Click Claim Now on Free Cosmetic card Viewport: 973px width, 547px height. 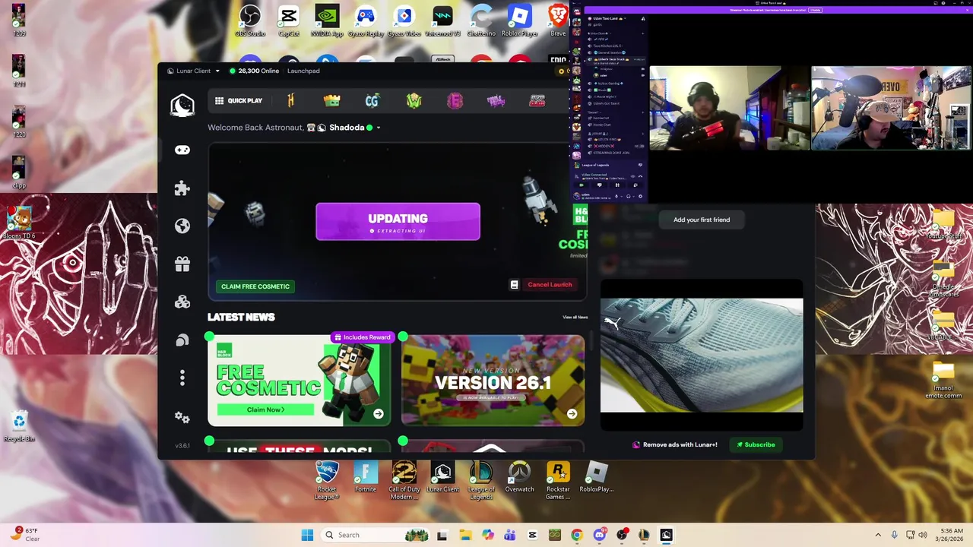click(265, 409)
